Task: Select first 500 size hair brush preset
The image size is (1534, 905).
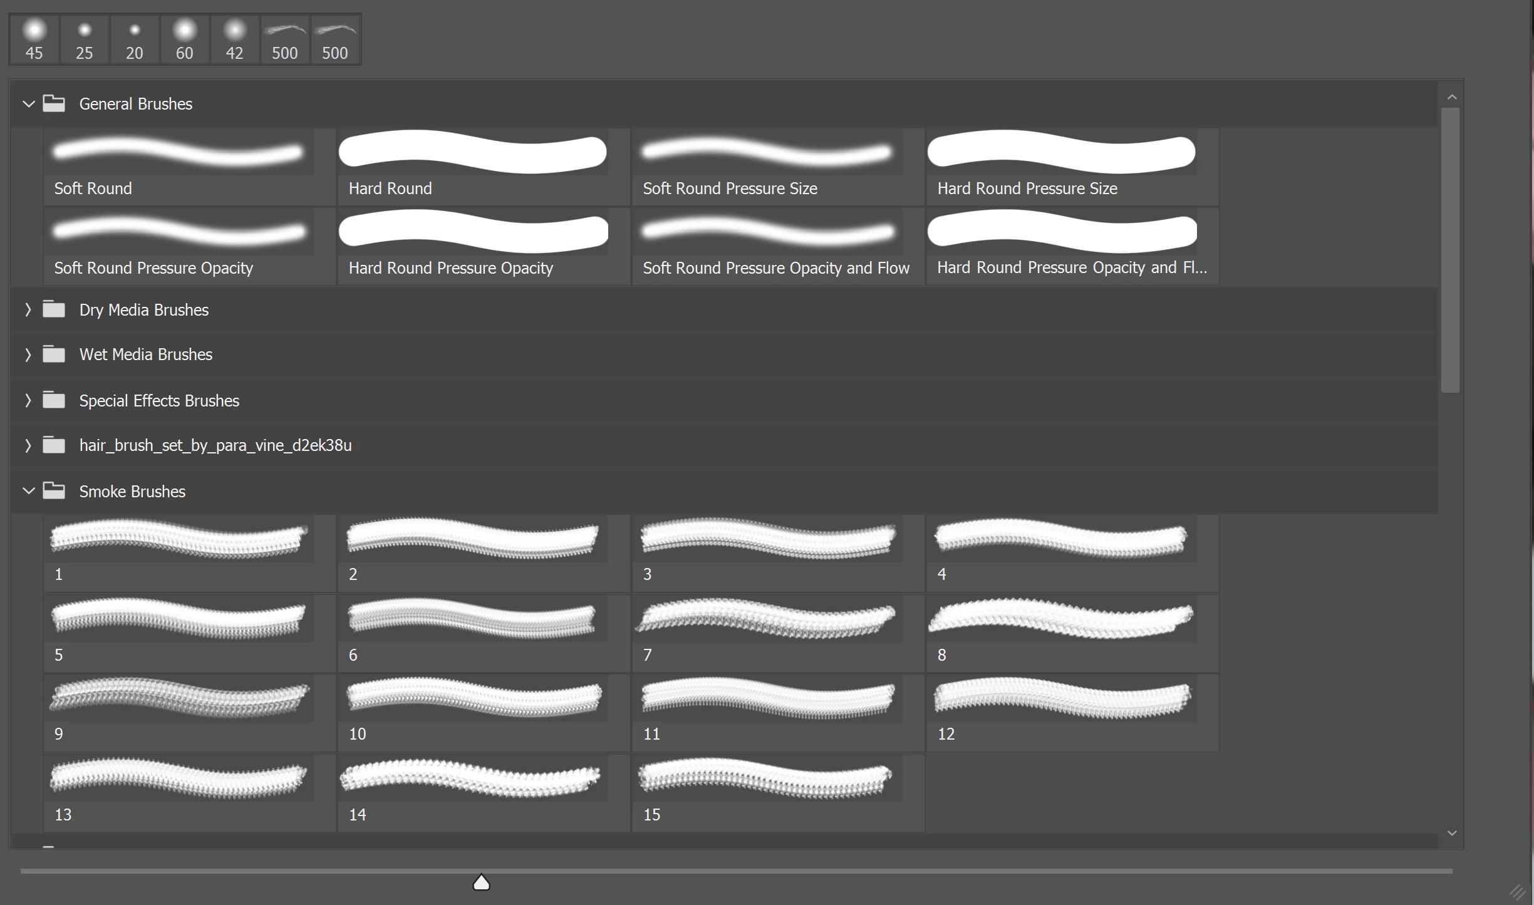Action: click(285, 39)
